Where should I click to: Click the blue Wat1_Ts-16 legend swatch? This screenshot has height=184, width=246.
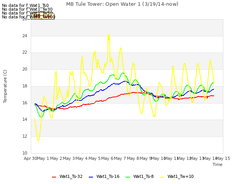[x=91, y=177]
